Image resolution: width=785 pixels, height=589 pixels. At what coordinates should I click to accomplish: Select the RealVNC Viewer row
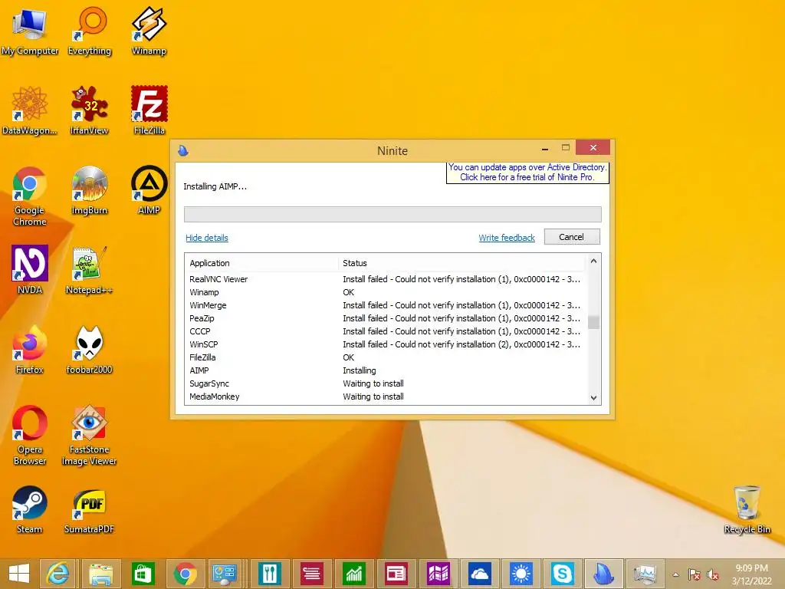pyautogui.click(x=386, y=279)
